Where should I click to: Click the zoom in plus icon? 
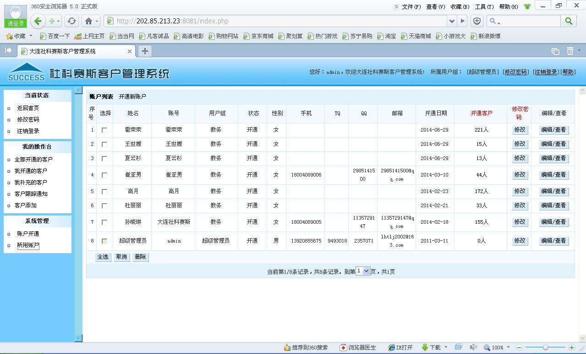point(571,348)
